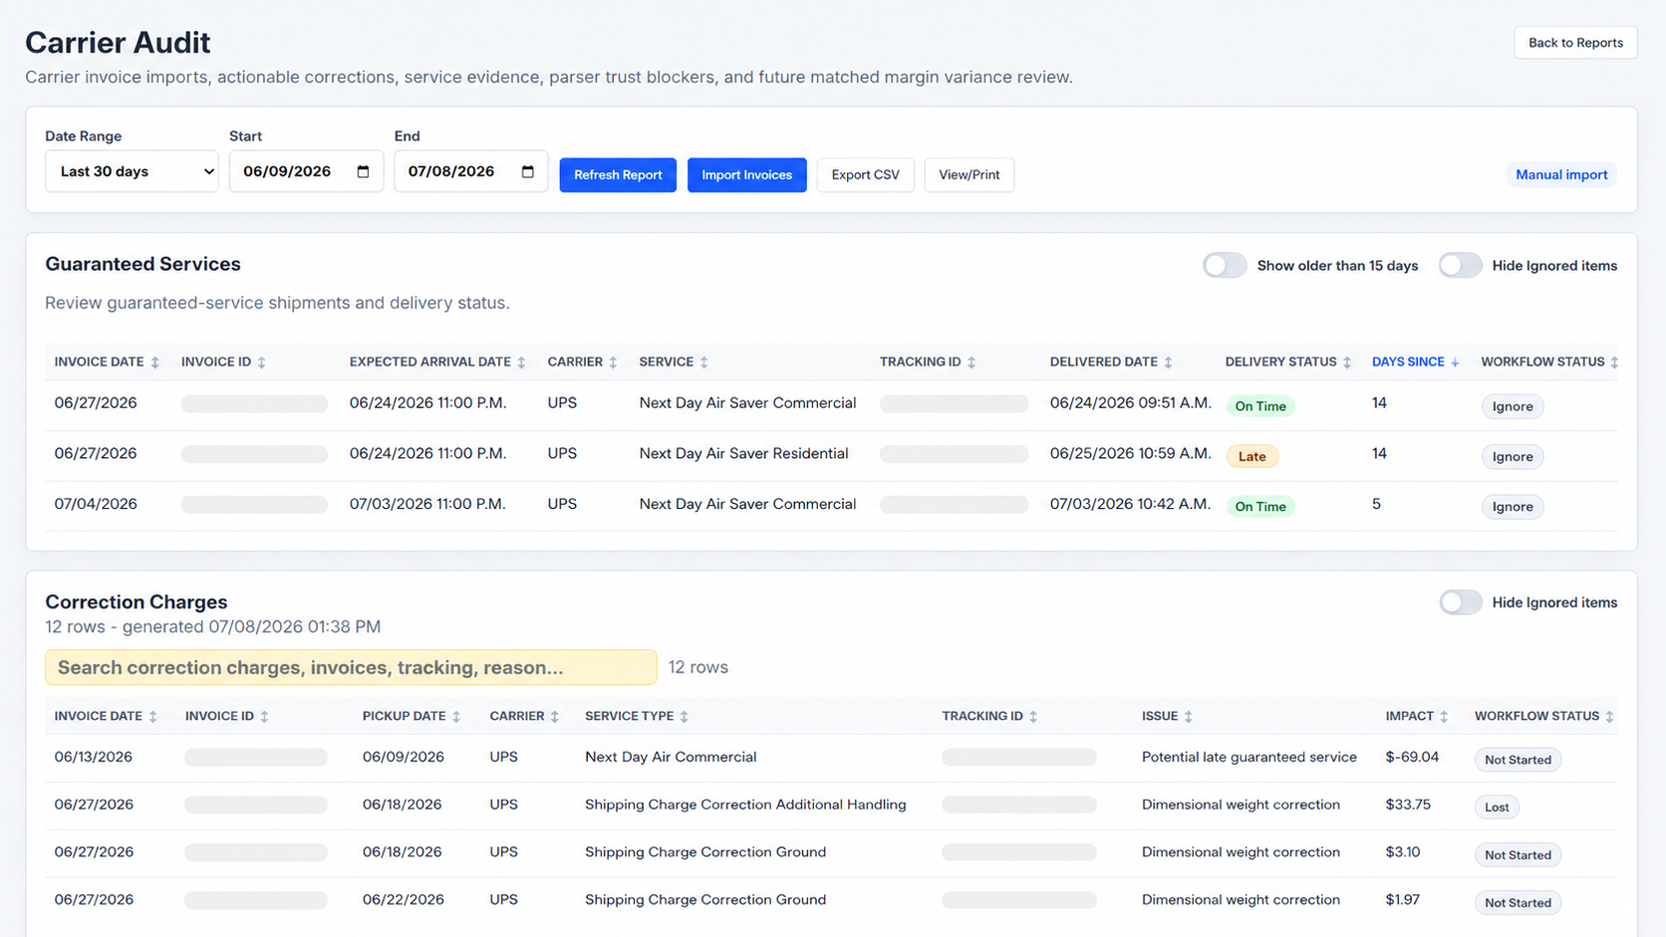Click the Next Day Air Commercial service type
The width and height of the screenshot is (1666, 937).
tap(671, 757)
